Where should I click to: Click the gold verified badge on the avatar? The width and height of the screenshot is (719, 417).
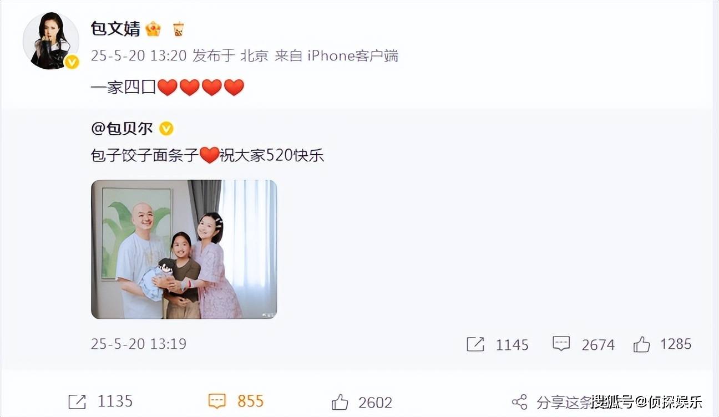(72, 62)
